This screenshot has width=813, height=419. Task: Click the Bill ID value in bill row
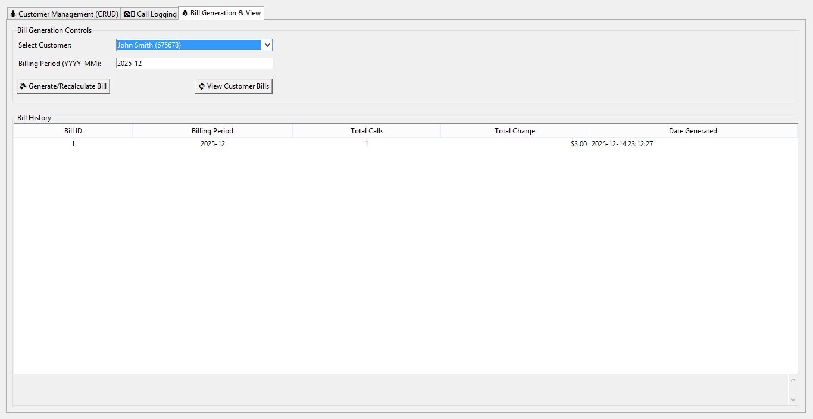[73, 144]
